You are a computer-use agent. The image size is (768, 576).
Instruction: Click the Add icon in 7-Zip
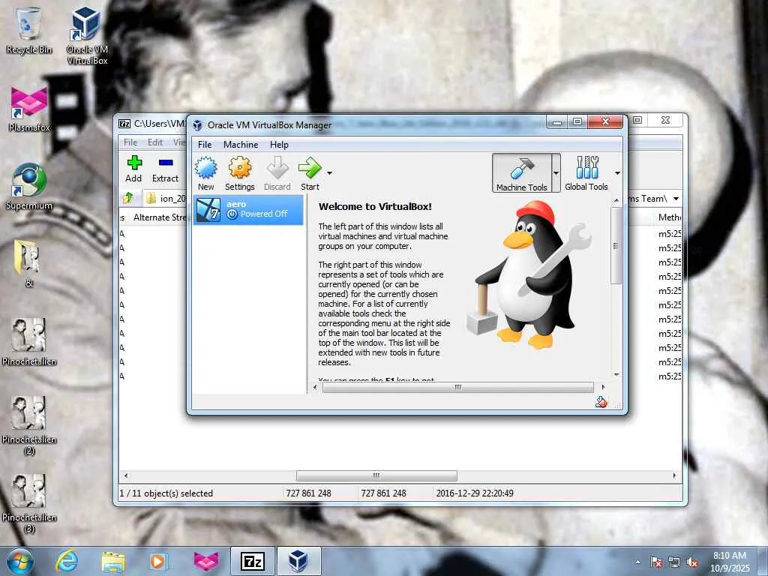pos(133,169)
